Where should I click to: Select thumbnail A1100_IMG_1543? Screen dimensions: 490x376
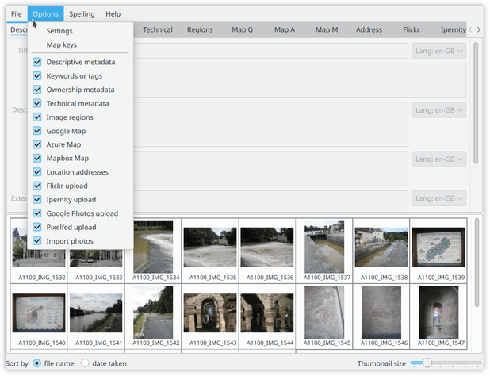coord(210,317)
